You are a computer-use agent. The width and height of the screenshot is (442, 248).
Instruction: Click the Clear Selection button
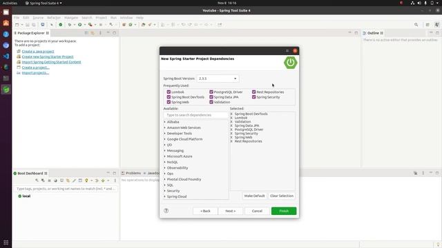(282, 196)
